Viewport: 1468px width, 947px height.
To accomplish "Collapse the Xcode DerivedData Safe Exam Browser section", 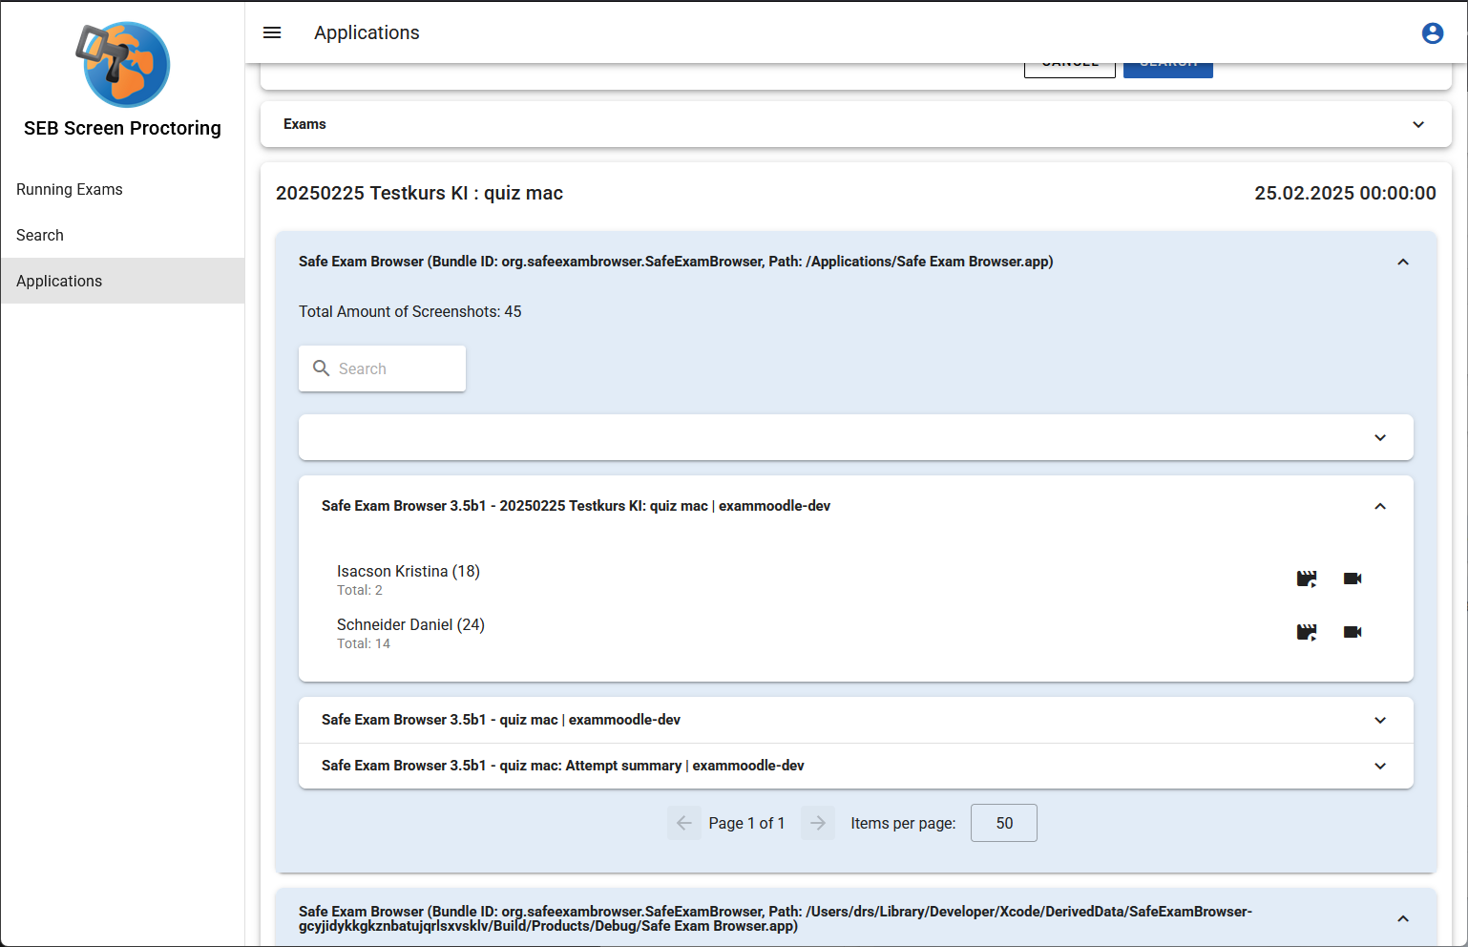I will click(x=1403, y=918).
